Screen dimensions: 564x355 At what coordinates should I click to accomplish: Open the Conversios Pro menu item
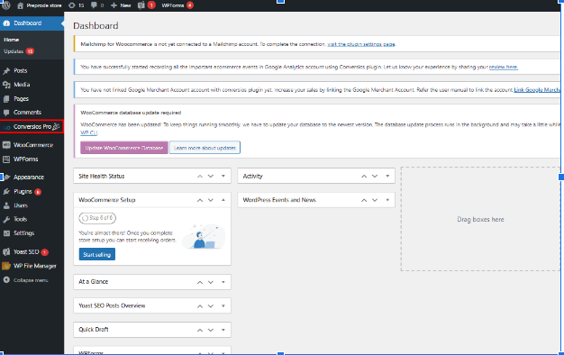click(32, 127)
